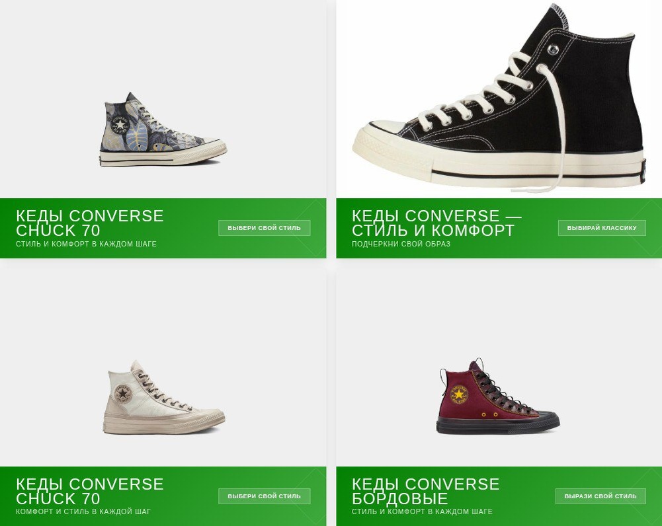Image resolution: width=662 pixels, height=526 pixels.
Task: Click the 'Подчеркни свой образ' subtitle
Action: click(x=401, y=244)
